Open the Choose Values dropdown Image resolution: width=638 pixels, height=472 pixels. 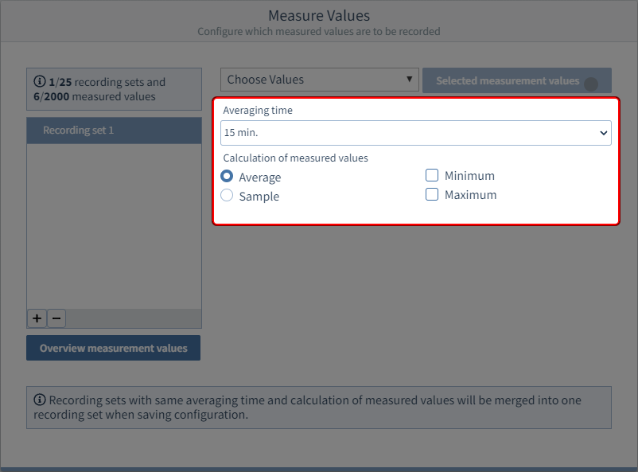318,80
